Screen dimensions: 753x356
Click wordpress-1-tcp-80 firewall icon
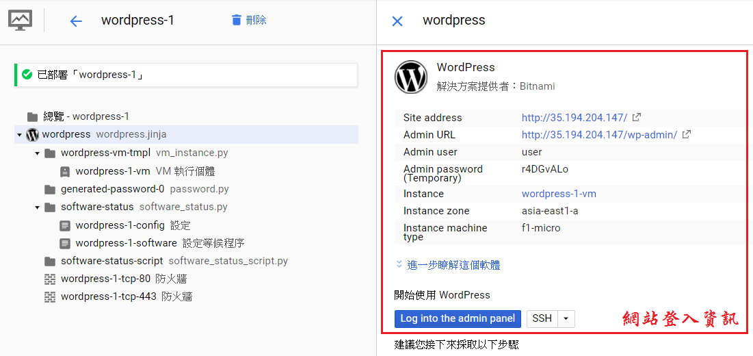coord(49,279)
